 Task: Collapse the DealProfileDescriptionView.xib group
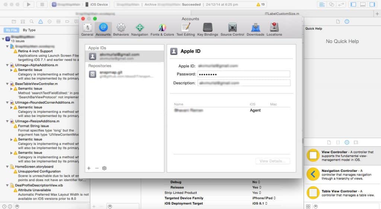click(x=7, y=186)
